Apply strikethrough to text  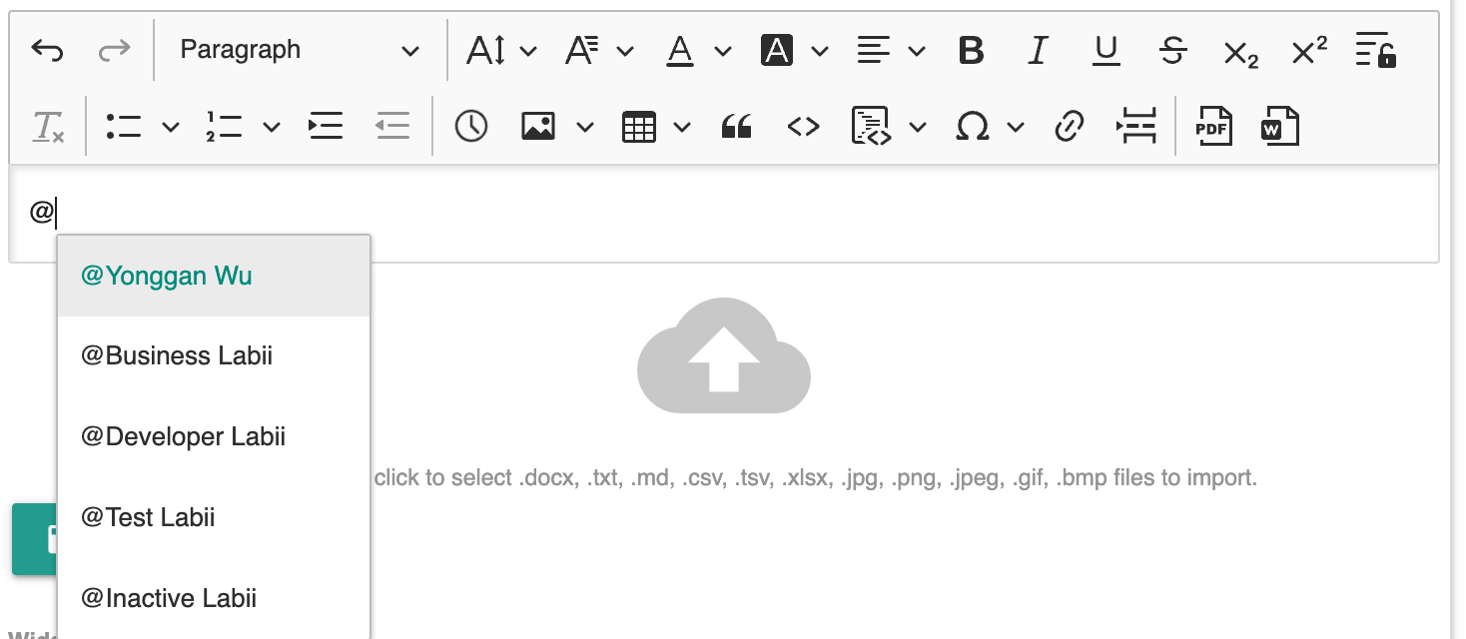coord(1173,50)
